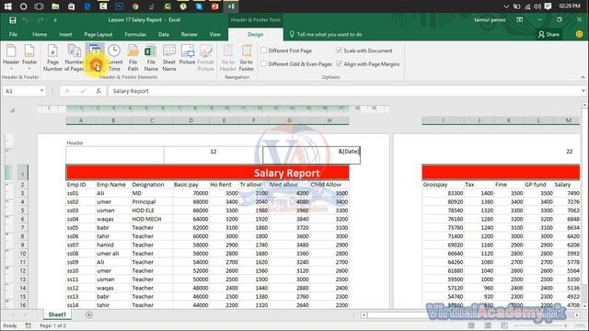Switch to the Insert tab
This screenshot has height=331, width=589.
point(65,34)
